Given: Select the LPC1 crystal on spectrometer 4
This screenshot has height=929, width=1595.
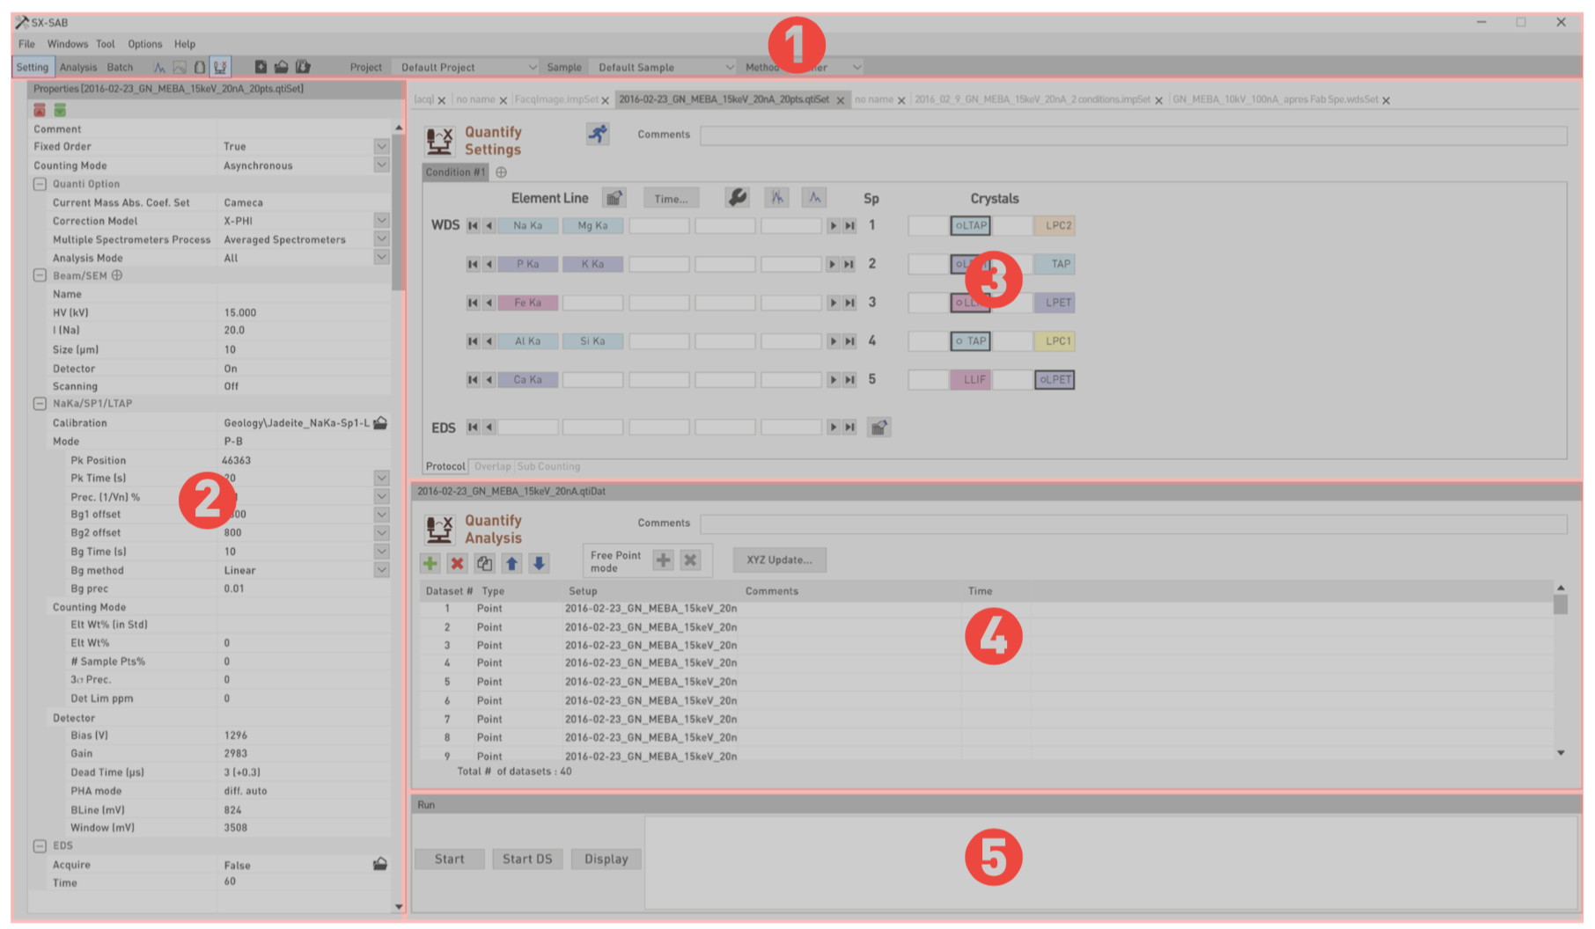Looking at the screenshot, I should (1055, 341).
